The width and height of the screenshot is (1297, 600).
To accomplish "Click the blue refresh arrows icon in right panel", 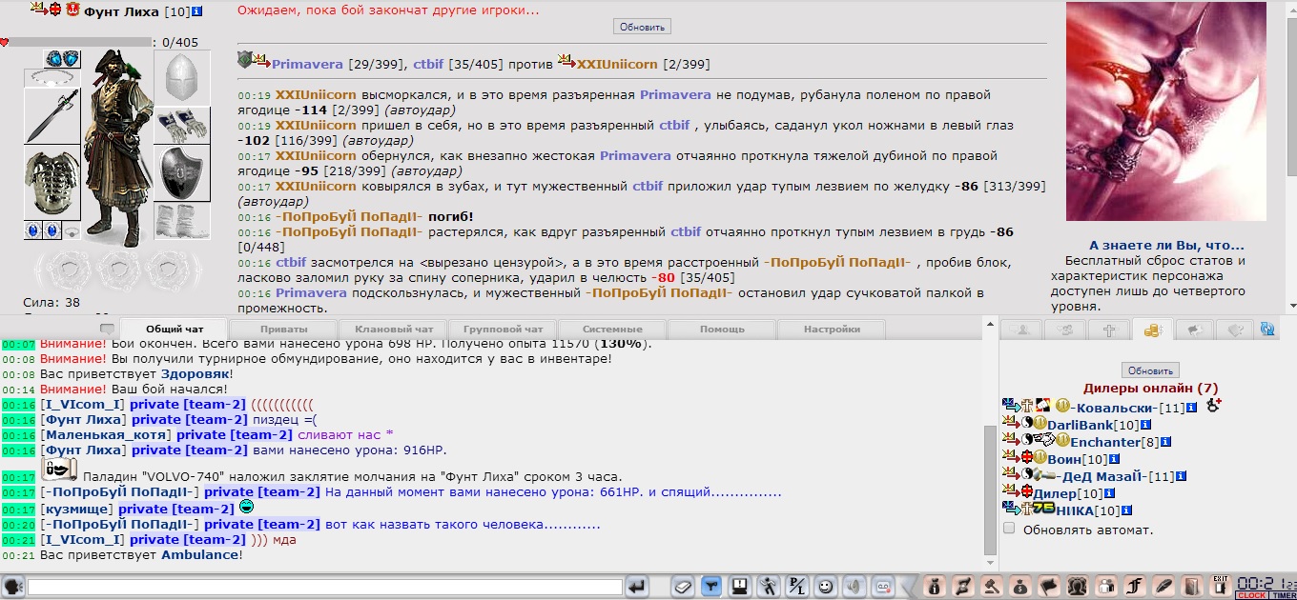I will click(x=1267, y=330).
